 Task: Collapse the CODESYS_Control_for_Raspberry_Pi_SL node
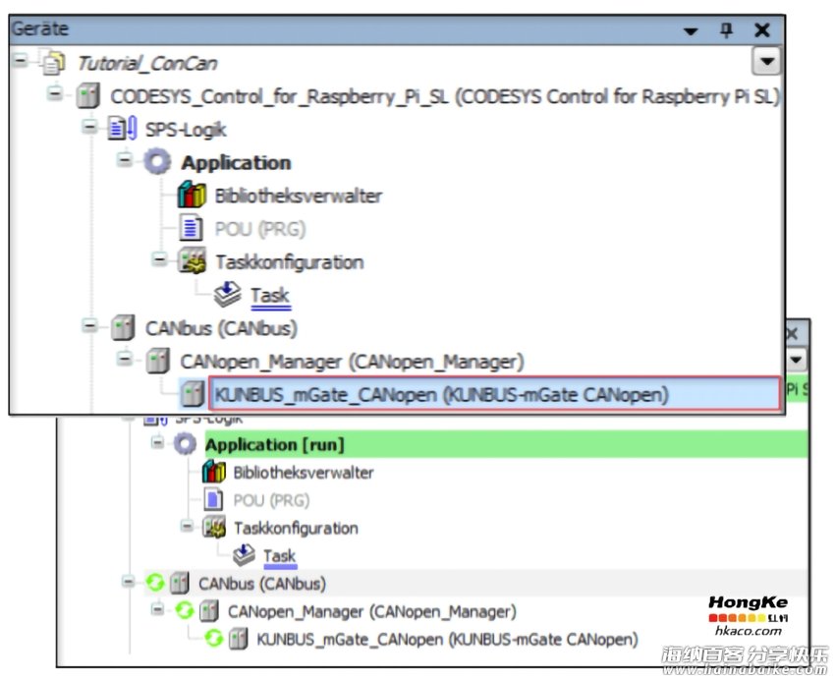pyautogui.click(x=54, y=93)
